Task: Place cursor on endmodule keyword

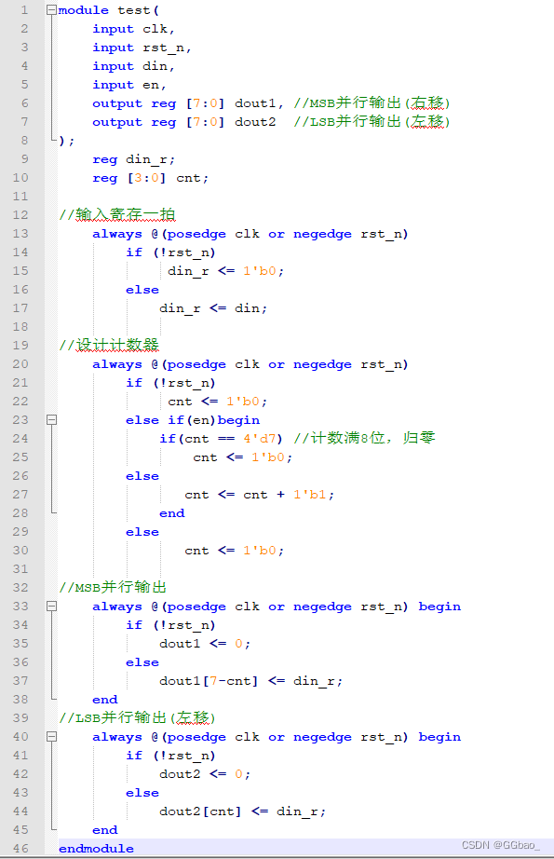Action: pyautogui.click(x=96, y=848)
